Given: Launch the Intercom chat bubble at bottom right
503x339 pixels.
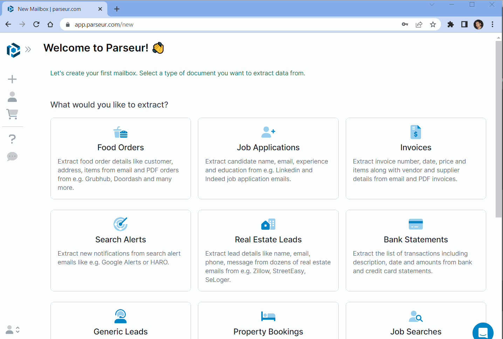Looking at the screenshot, I should pos(483,331).
